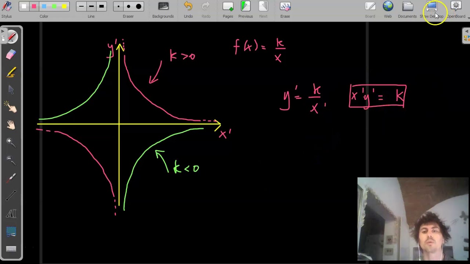Switch to Board mode
The image size is (470, 264).
[x=370, y=10]
